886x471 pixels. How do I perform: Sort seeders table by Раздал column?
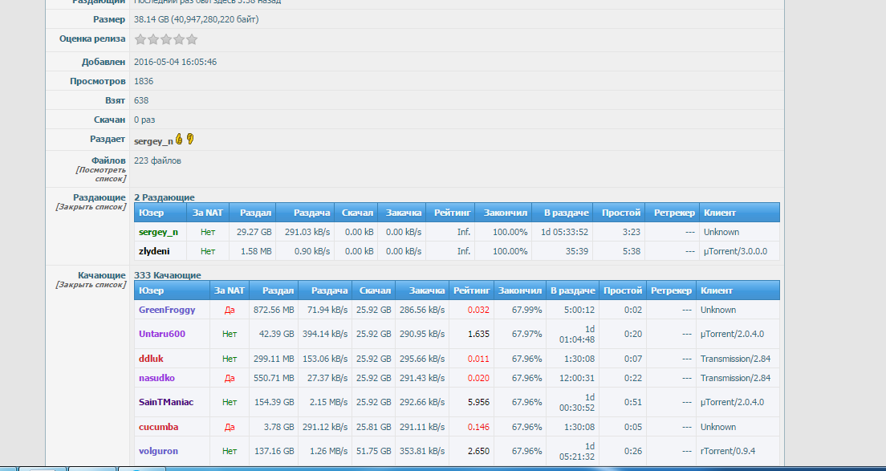point(255,213)
